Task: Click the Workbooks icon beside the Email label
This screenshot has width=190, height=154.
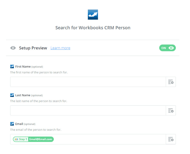Action: point(12,124)
